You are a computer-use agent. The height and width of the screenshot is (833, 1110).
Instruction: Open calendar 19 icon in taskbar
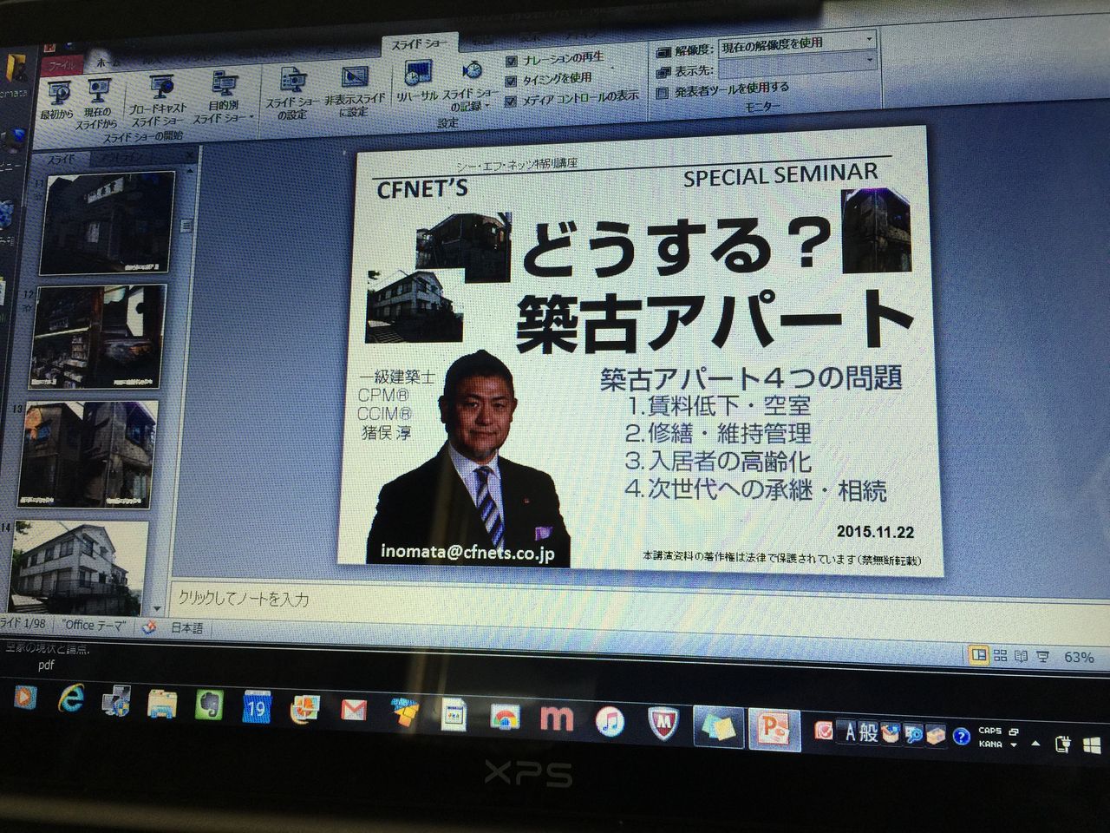pos(256,707)
